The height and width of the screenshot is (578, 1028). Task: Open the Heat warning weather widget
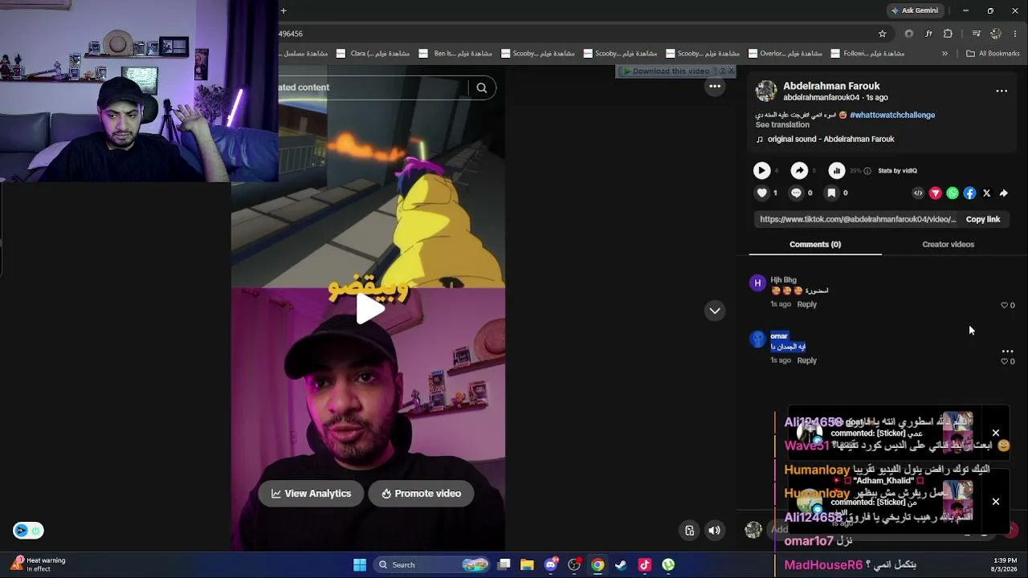tap(39, 564)
